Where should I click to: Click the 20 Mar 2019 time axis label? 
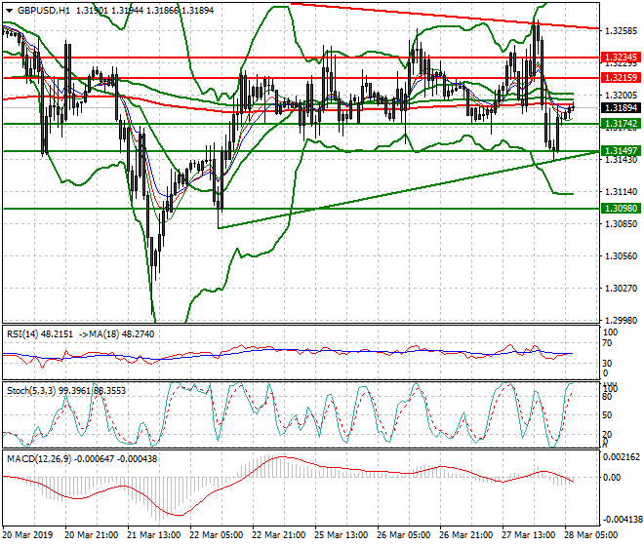pos(27,535)
